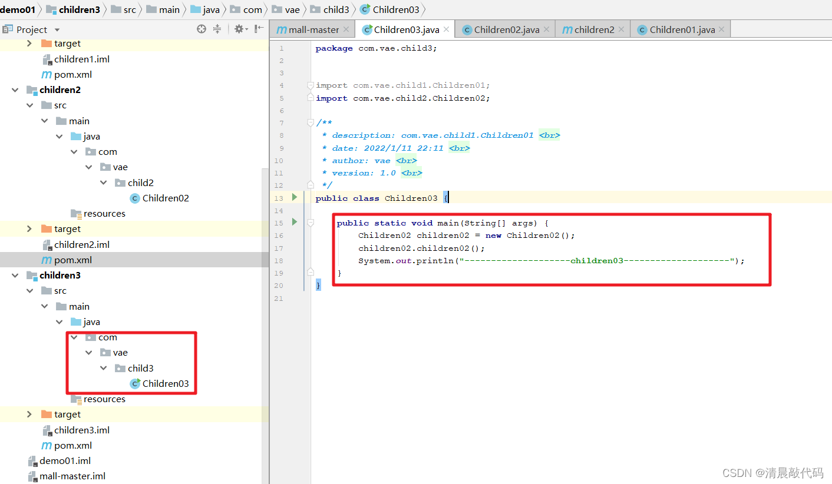The height and width of the screenshot is (484, 832).
Task: Select mall-master.iml in the project tree
Action: [x=66, y=476]
